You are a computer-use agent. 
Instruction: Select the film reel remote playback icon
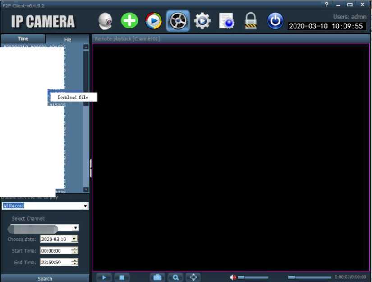click(178, 21)
